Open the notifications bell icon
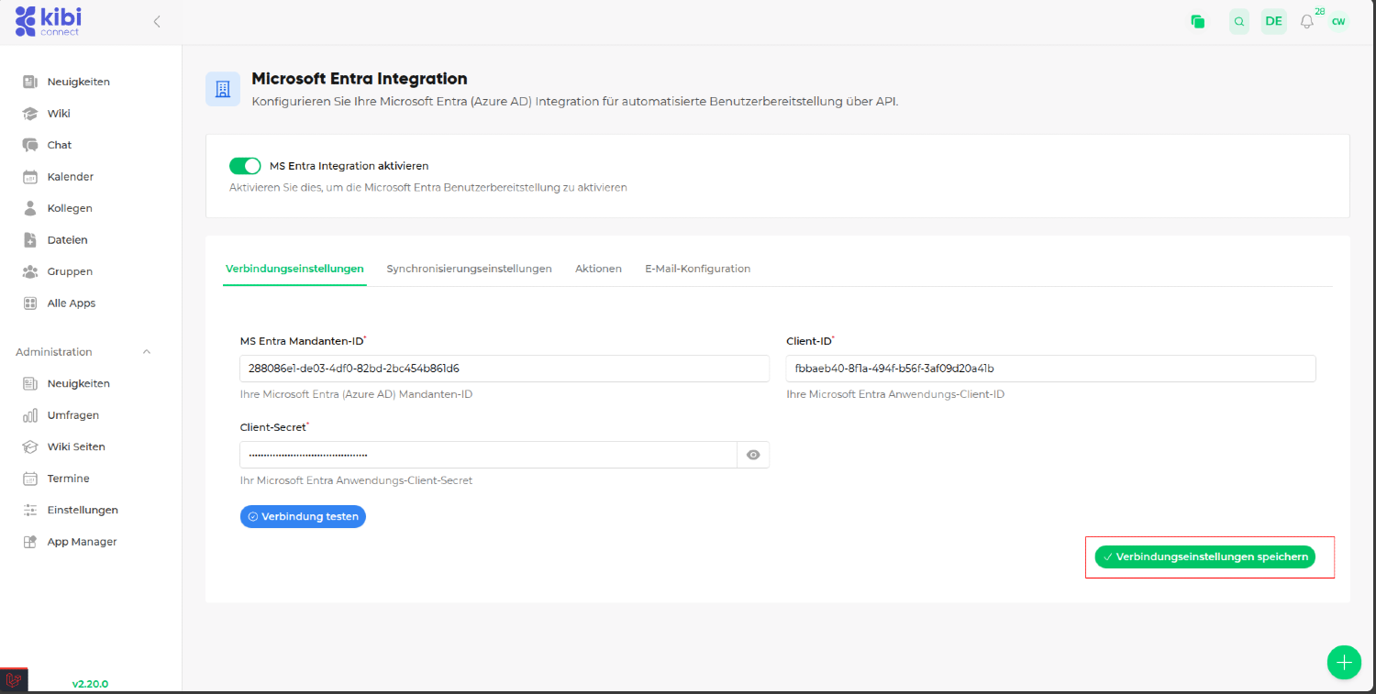The height and width of the screenshot is (694, 1376). [x=1307, y=21]
